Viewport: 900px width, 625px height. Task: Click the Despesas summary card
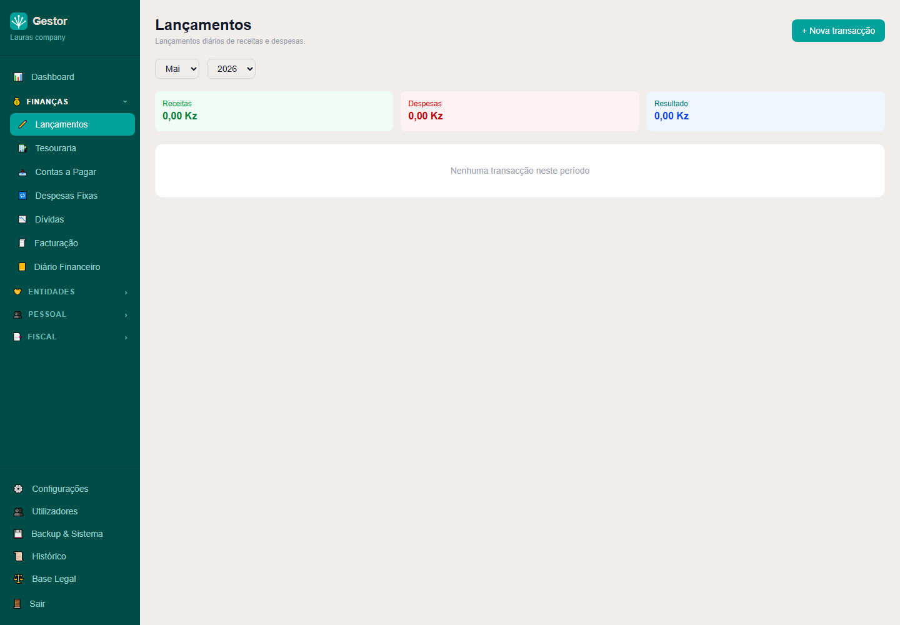click(x=520, y=111)
